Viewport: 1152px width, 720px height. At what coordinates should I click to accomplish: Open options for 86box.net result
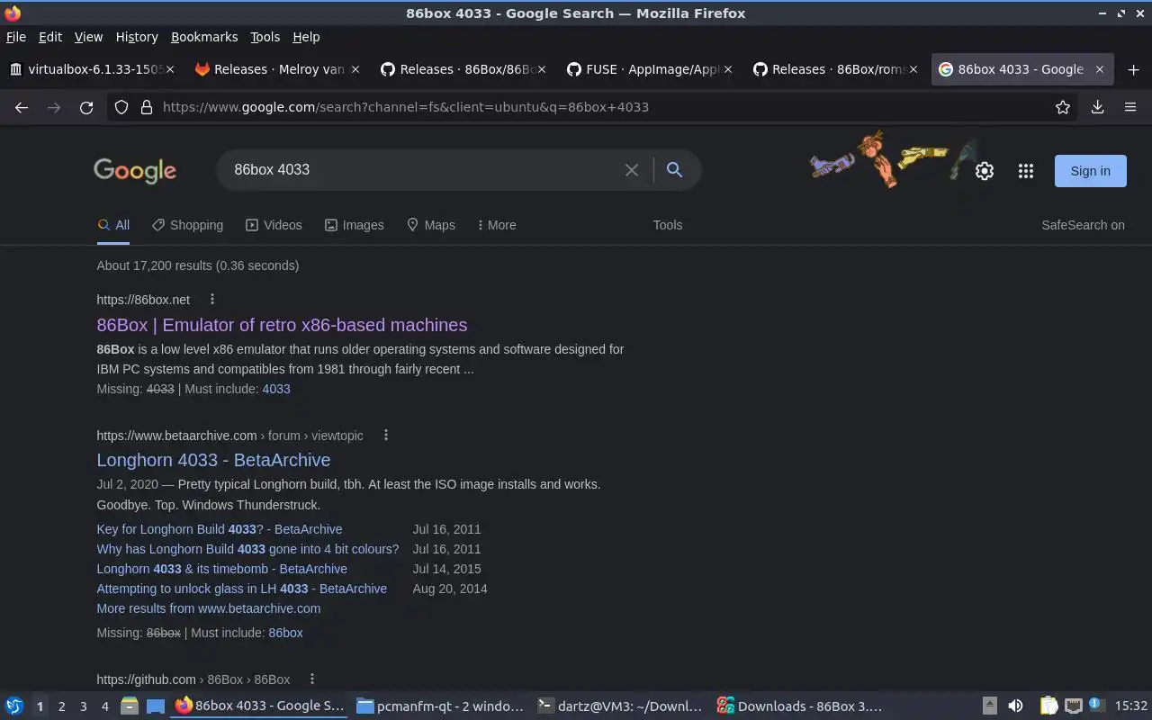pyautogui.click(x=212, y=300)
